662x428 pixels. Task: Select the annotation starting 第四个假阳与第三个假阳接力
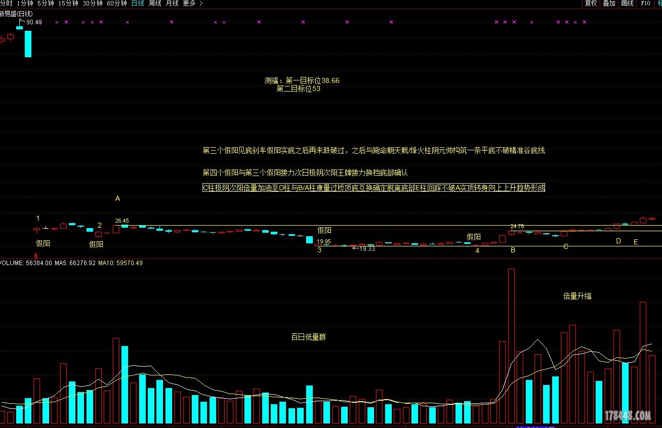point(305,173)
